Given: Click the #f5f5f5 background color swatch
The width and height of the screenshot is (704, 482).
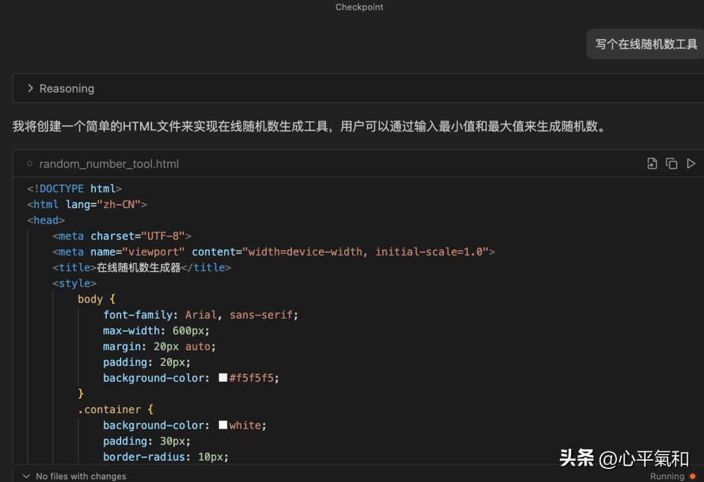Looking at the screenshot, I should tap(223, 378).
